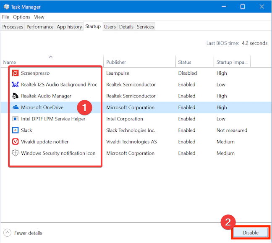Click the Microsoft OneDrive cloud icon

pos(16,107)
